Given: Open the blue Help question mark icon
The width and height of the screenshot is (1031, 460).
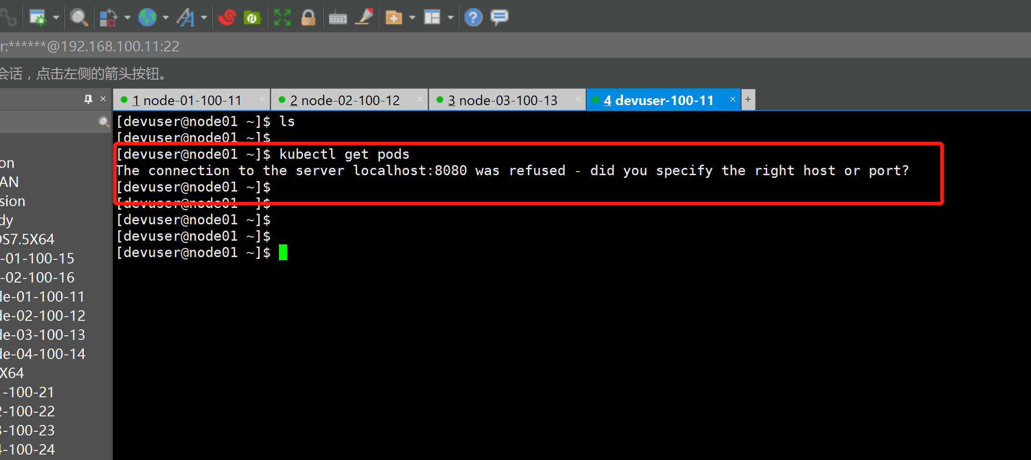Looking at the screenshot, I should 473,18.
